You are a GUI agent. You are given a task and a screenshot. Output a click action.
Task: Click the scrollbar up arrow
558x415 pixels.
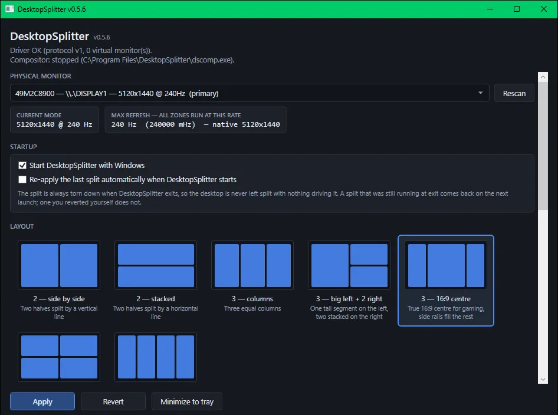tap(543, 77)
